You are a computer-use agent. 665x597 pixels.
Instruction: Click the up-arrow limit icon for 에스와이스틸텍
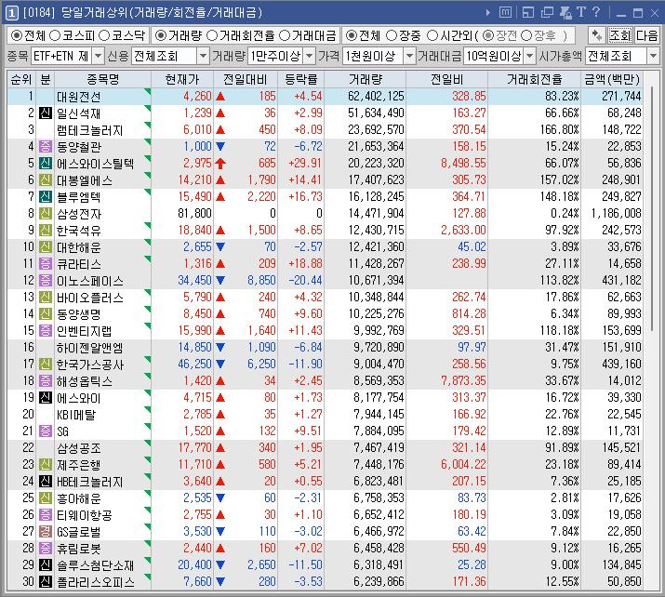click(x=220, y=164)
